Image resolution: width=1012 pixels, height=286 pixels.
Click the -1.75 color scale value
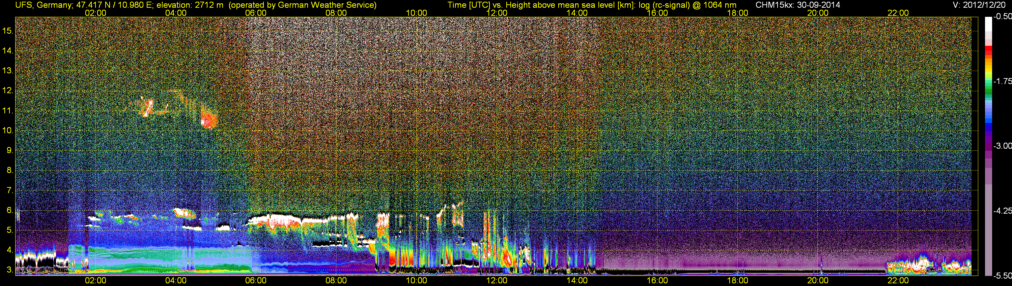click(x=1002, y=81)
